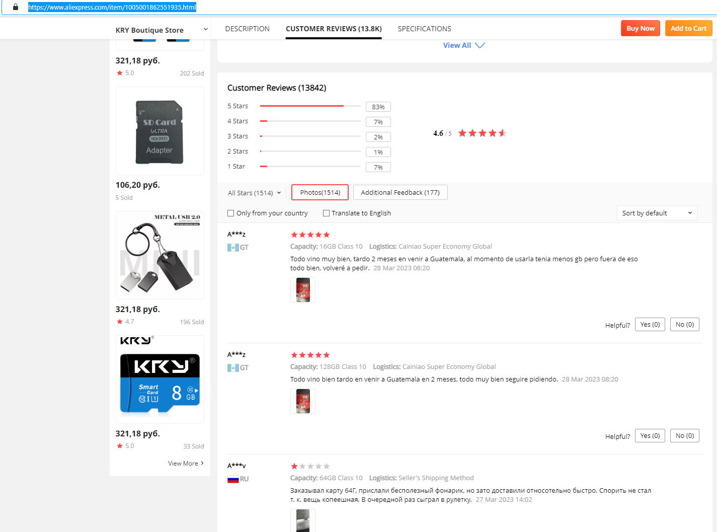Viewport: 717px width, 532px height.
Task: Open Metal USB 2.0 flash drive product
Action: pos(160,255)
